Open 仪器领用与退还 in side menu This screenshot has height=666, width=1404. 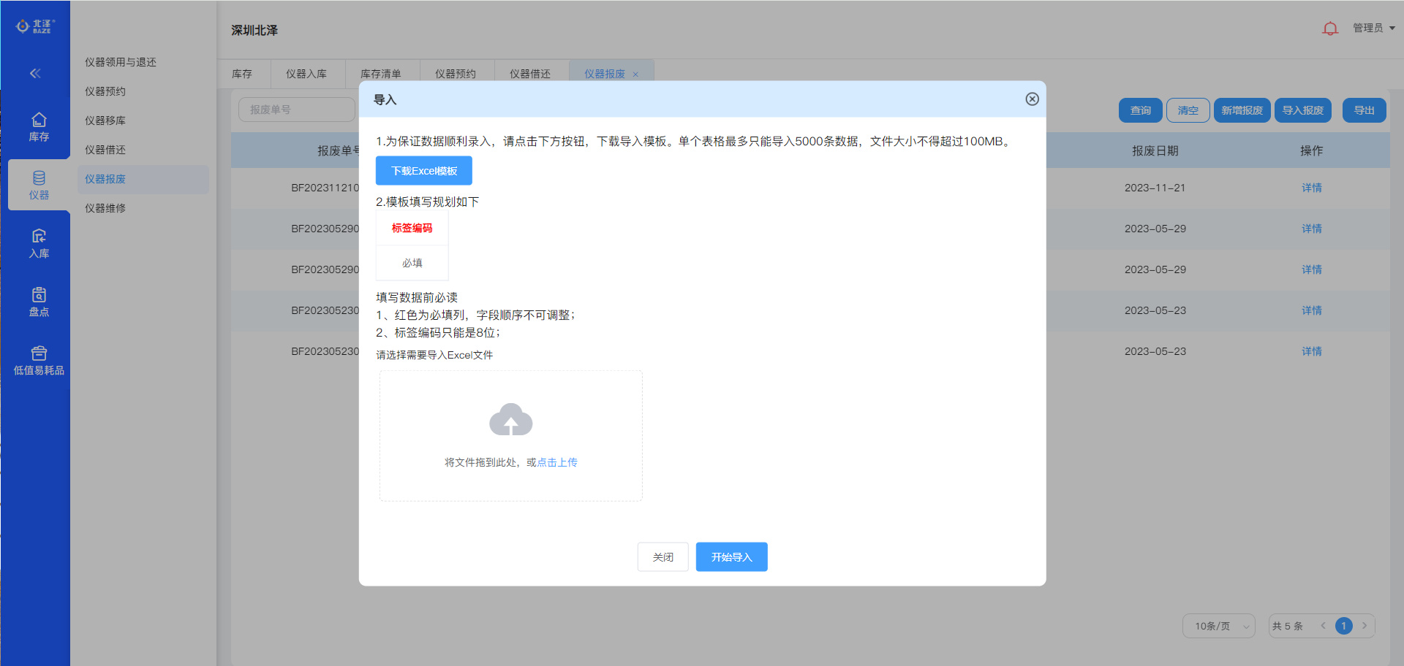(121, 62)
